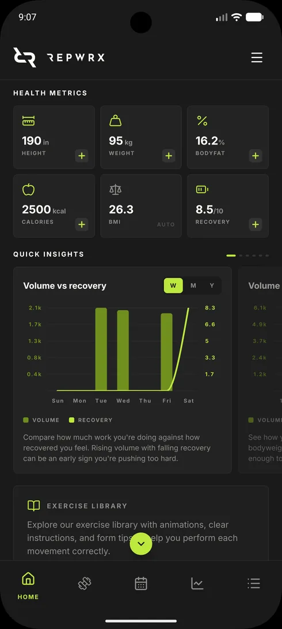The image size is (282, 629).
Task: Add a new Bodyfat entry
Action: point(256,155)
